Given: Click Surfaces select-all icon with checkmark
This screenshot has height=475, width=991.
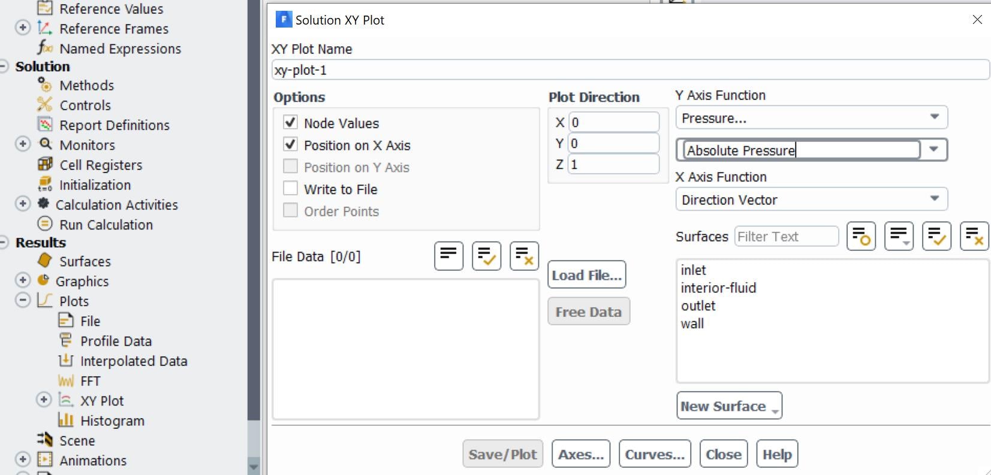Looking at the screenshot, I should (x=936, y=236).
